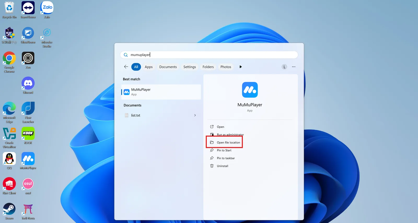Screen dimensions: 418x223
Task: Click the large MuMuPlayer logo in preview pane
Action: click(250, 90)
